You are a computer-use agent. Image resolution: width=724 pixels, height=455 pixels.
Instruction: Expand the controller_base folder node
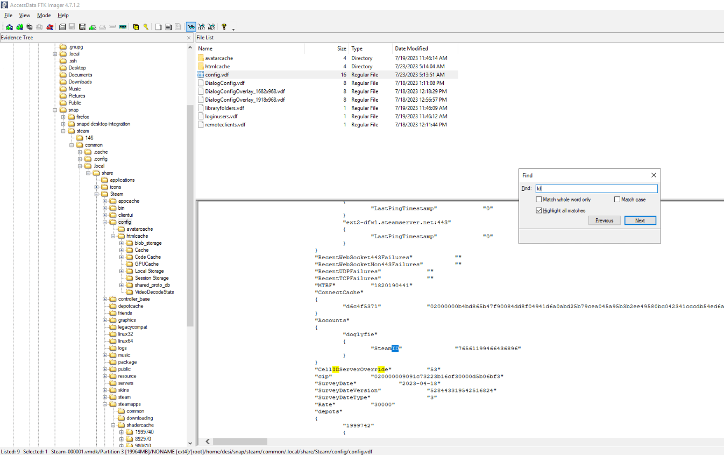point(105,299)
